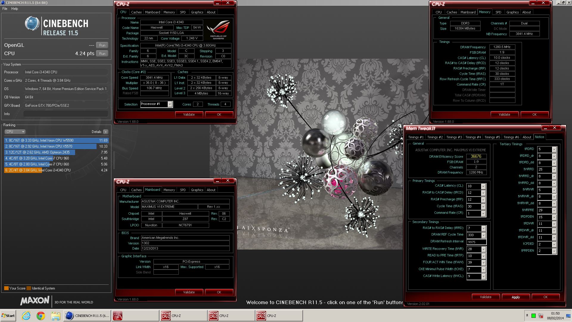
Task: Expand the tWRRD tertiary timing dropdown
Action: [x=554, y=170]
